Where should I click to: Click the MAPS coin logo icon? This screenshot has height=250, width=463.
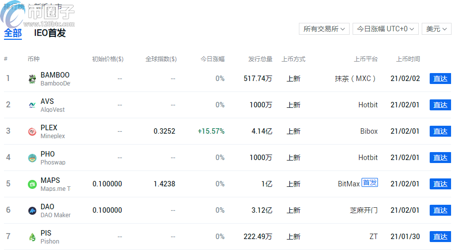point(32,184)
